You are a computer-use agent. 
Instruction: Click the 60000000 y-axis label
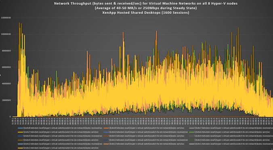(6, 67)
